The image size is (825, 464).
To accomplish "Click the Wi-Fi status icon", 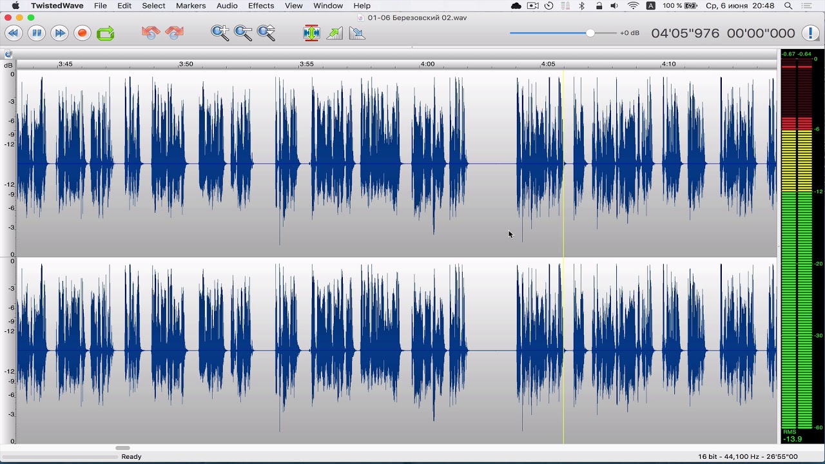I will [x=634, y=6].
